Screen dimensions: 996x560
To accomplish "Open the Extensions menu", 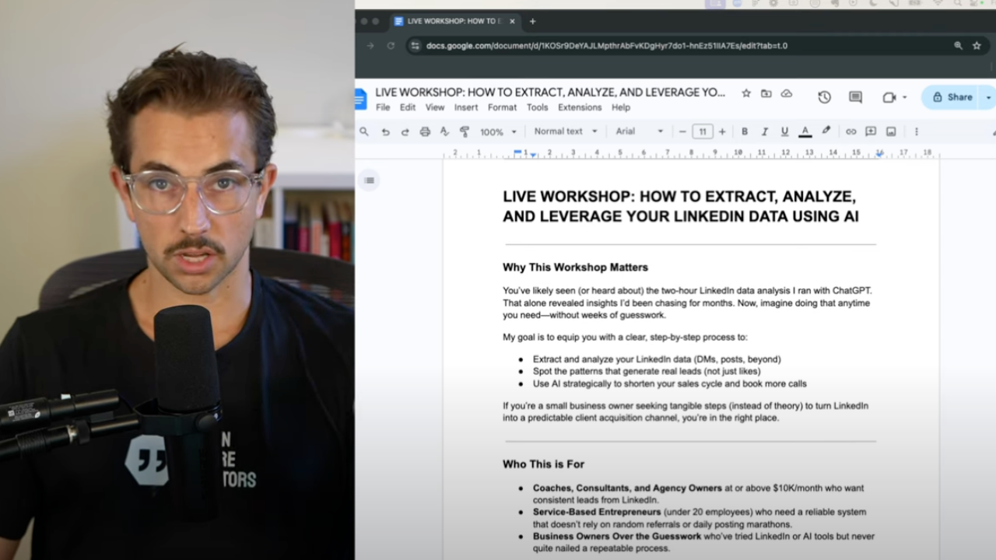I will tap(580, 107).
